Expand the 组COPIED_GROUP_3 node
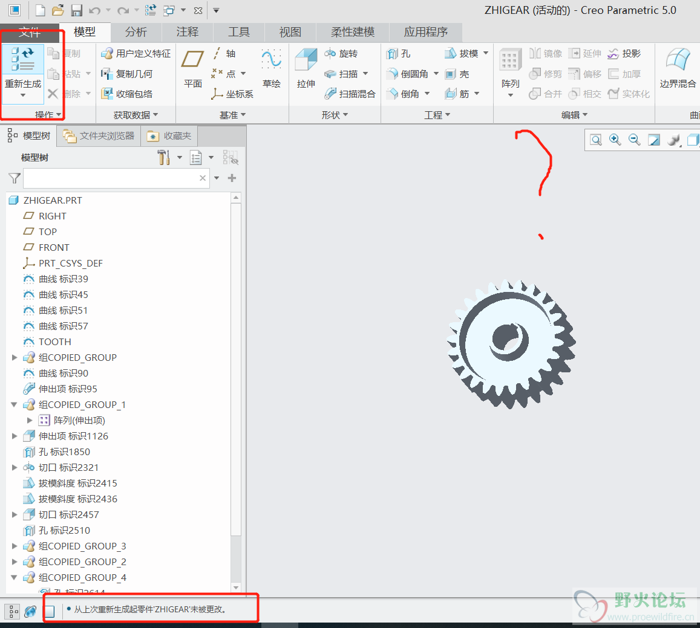 (15, 546)
